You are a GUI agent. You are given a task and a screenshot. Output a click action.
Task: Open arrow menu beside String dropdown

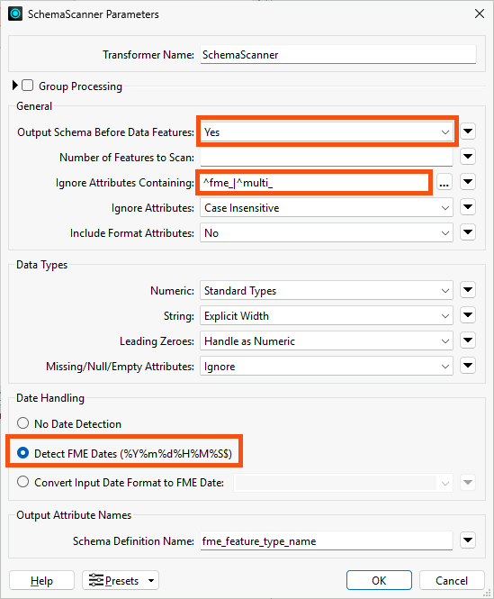(x=468, y=315)
